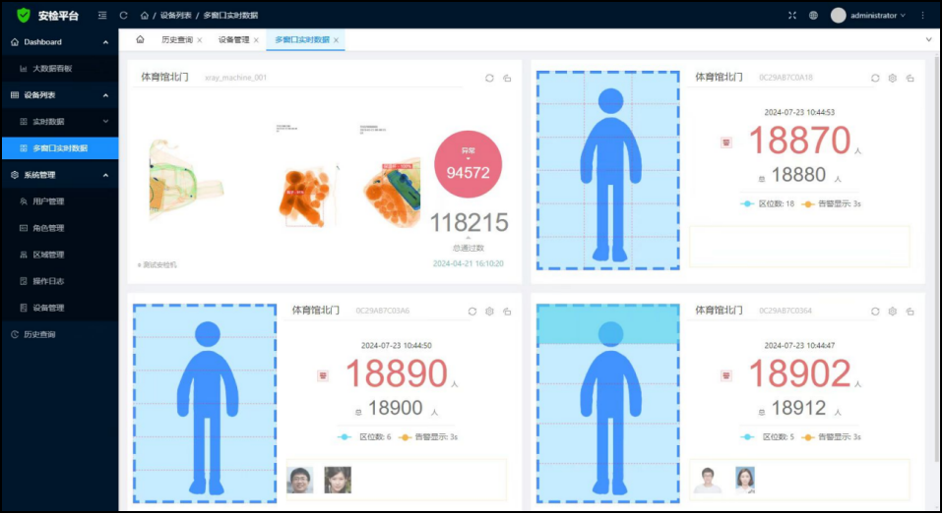Open 用户管理 in the sidebar
The image size is (943, 514).
pos(48,201)
